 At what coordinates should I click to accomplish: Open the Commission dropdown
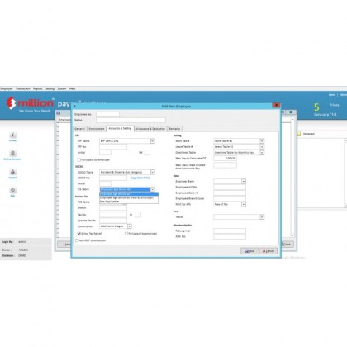129,226
